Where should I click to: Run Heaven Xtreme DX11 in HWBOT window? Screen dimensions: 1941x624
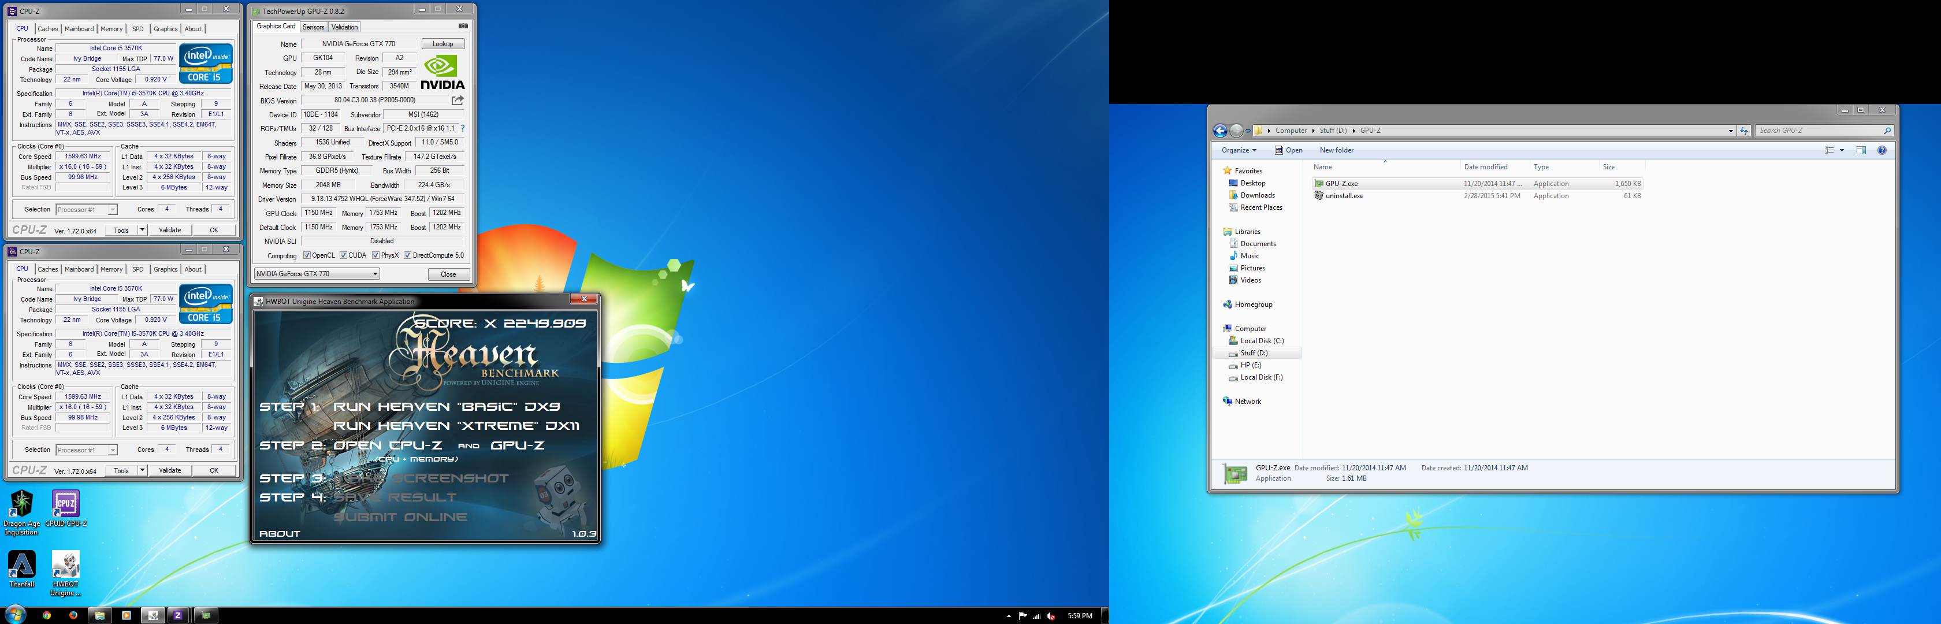456,426
